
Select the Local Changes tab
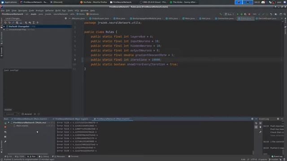13,18
